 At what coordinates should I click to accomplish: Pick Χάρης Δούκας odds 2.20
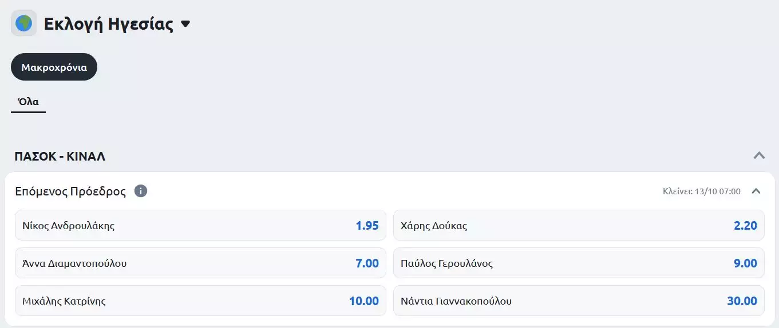pyautogui.click(x=579, y=225)
